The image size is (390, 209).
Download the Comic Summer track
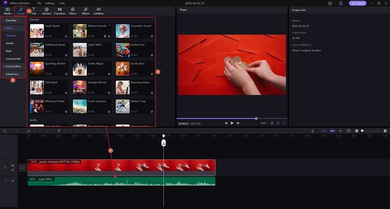[x=109, y=112]
